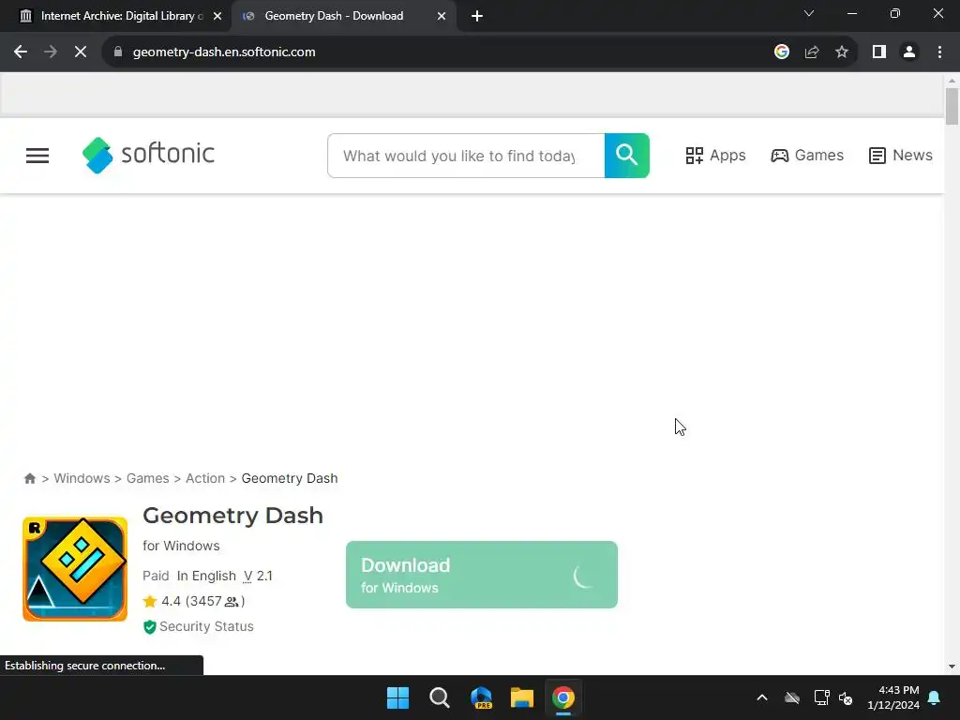Open the Chrome profile icon

coord(909,52)
